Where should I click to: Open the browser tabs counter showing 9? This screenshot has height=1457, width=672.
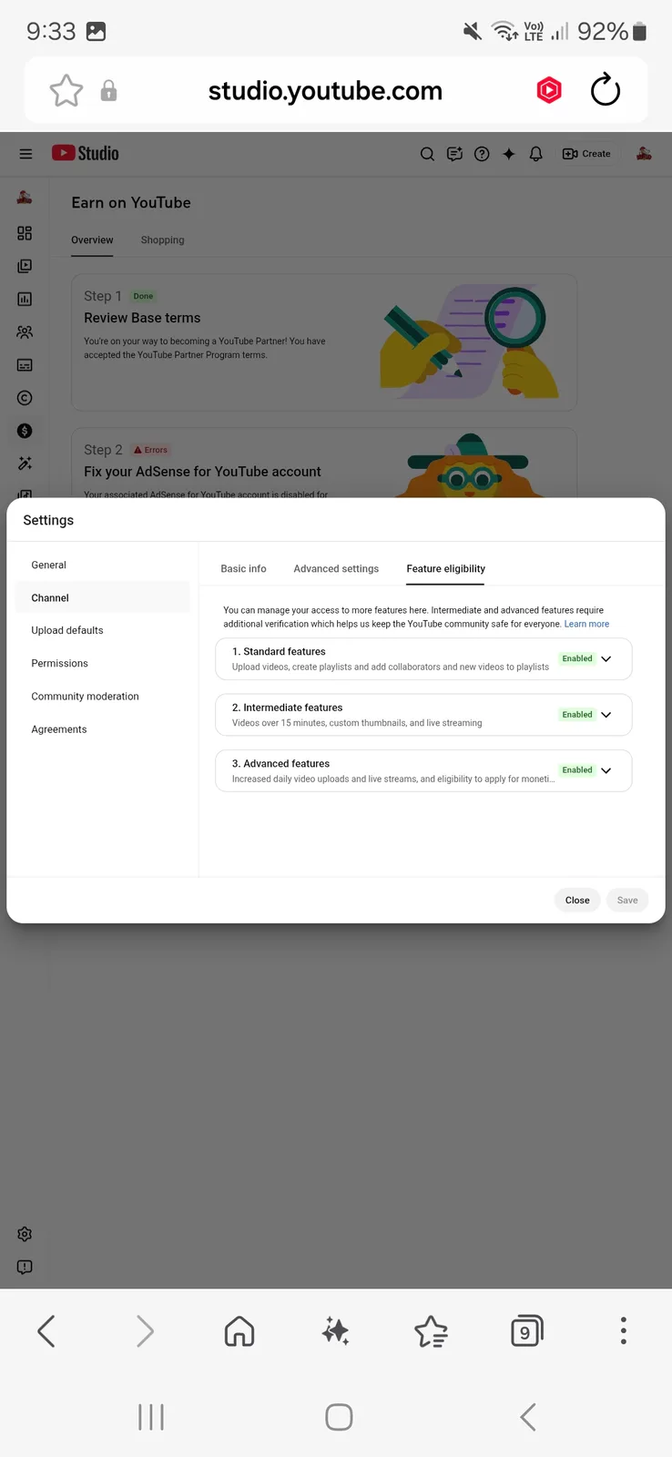click(526, 1330)
